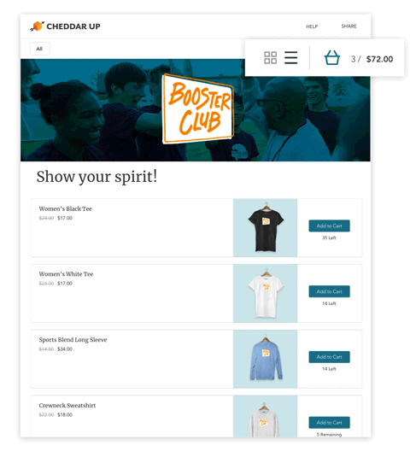Open the Women's Black Tee title
This screenshot has width=416, height=457.
click(66, 208)
